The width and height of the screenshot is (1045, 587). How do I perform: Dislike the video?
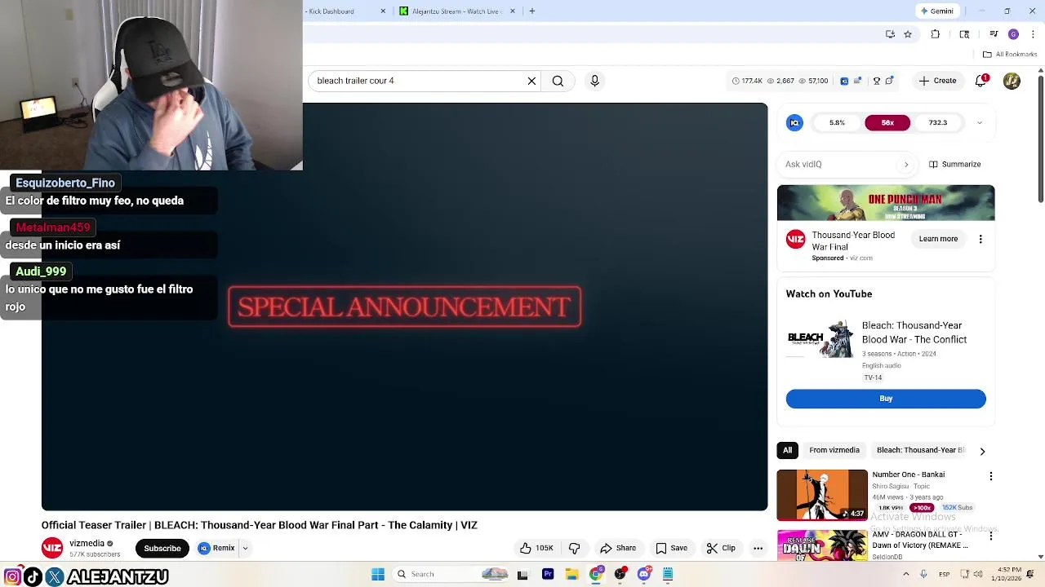click(574, 548)
